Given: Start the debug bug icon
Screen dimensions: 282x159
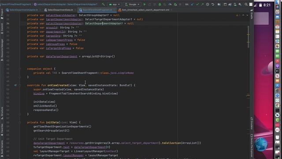Looking at the screenshot, I should click(160, 4).
